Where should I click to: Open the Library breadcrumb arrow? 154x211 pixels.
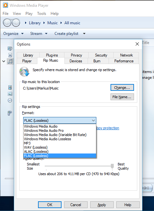click(x=26, y=23)
